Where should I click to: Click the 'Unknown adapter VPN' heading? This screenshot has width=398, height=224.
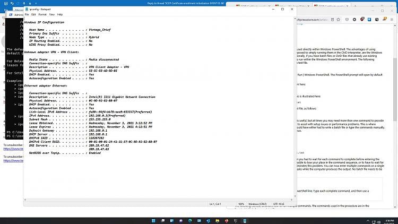click(51, 52)
